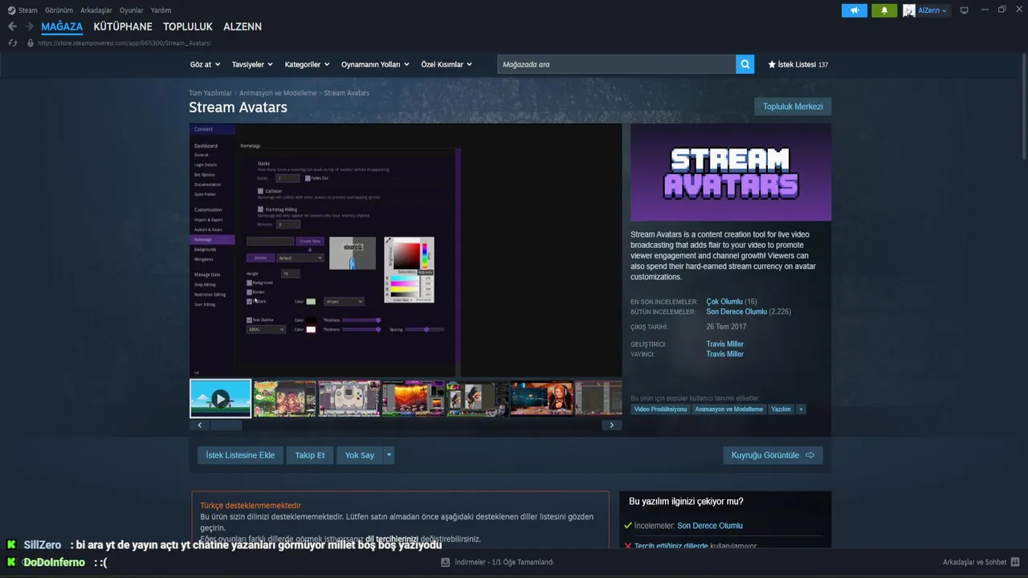
Task: Expand the Kategoriler dropdown
Action: point(307,64)
